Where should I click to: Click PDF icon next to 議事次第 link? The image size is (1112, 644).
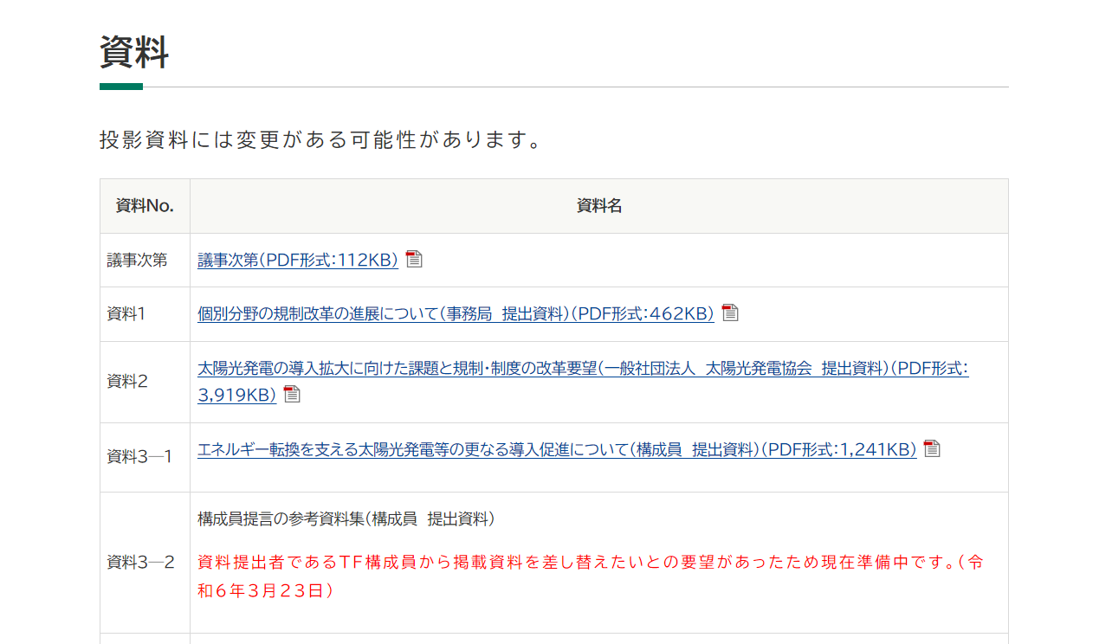pos(414,259)
